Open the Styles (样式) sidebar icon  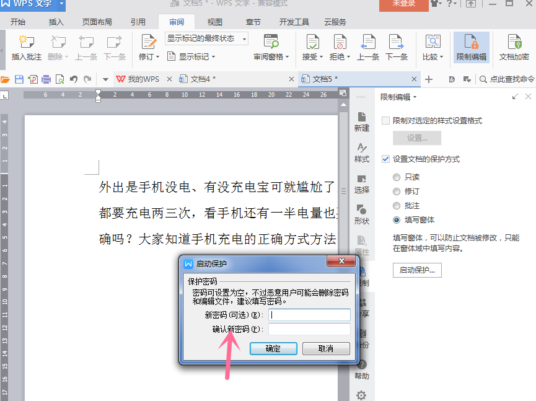(x=362, y=153)
